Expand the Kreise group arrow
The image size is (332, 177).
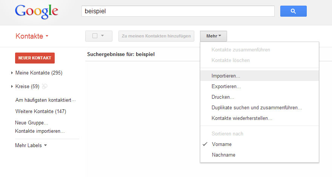pos(12,87)
